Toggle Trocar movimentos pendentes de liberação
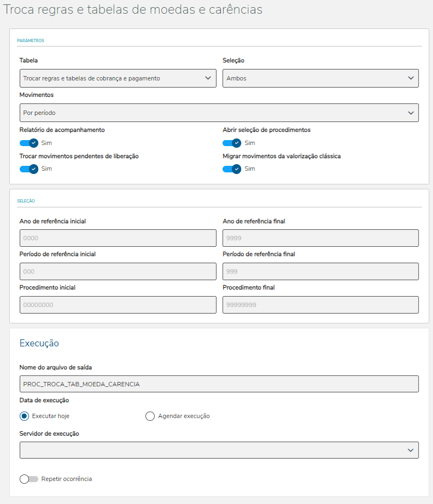 (x=29, y=169)
